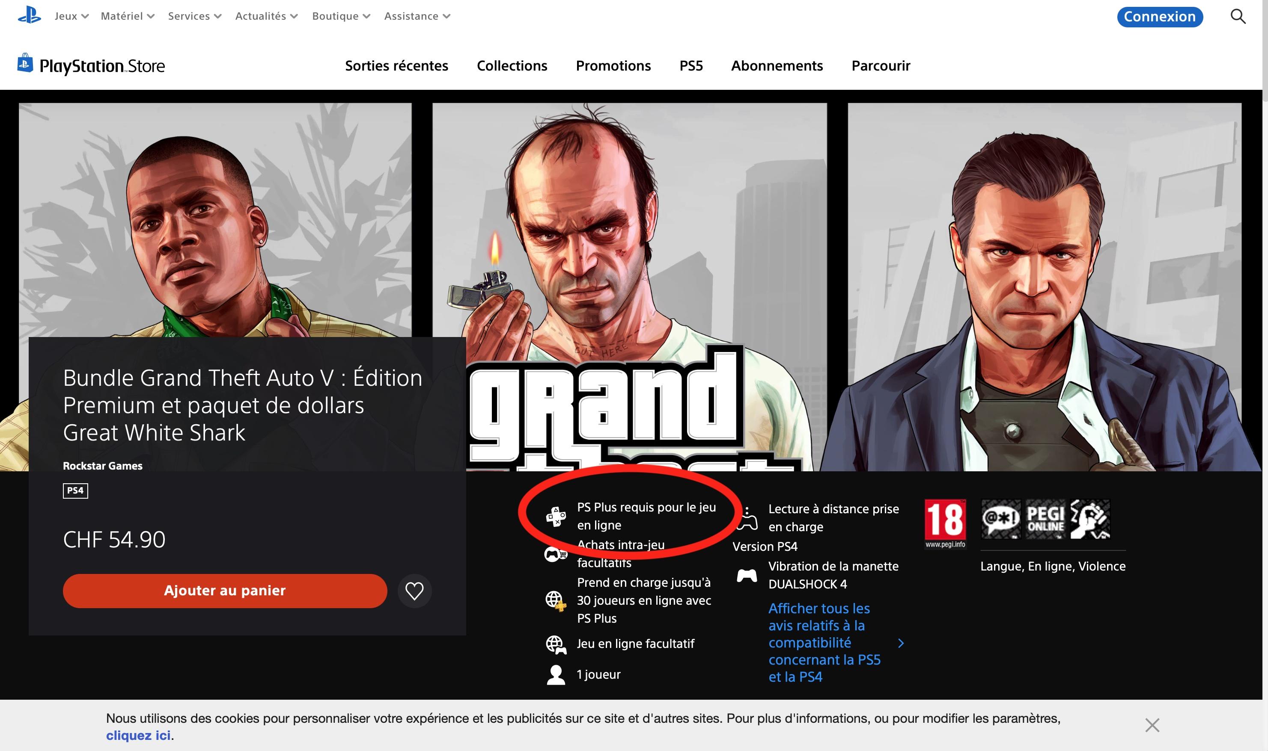This screenshot has width=1268, height=751.
Task: Open PS5 and PS4 compatibility notices link
Action: [825, 642]
